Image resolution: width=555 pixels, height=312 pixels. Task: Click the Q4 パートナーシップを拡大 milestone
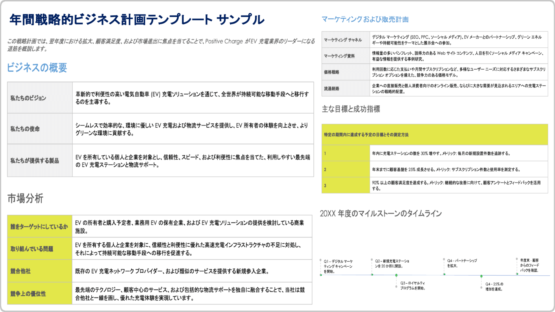(x=462, y=263)
